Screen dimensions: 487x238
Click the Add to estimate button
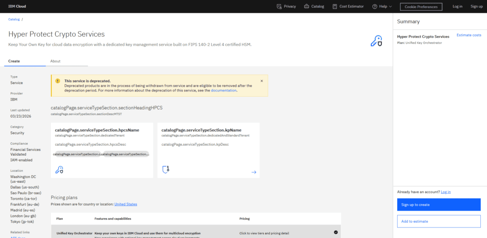438,221
